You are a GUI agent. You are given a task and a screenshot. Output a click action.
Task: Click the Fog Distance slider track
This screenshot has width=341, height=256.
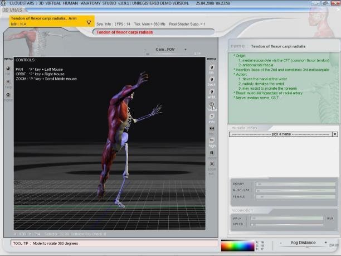304,247
